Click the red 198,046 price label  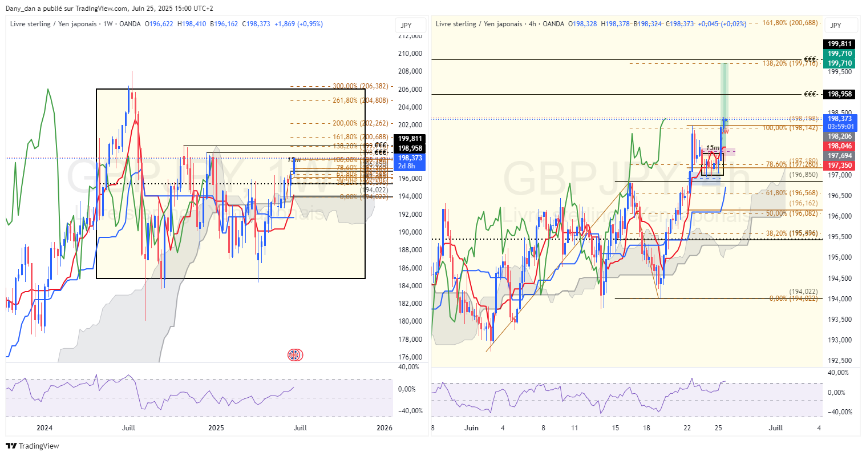(x=840, y=146)
